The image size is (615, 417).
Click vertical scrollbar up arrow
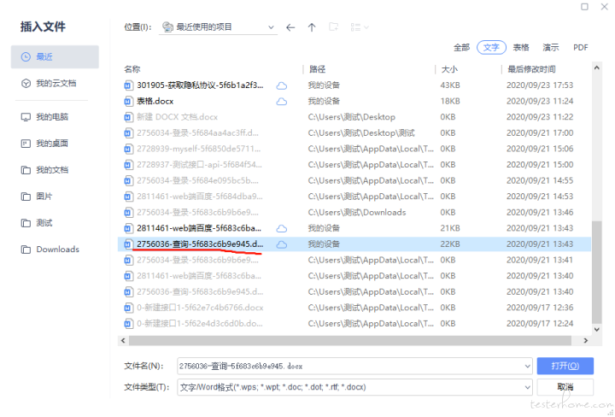(x=596, y=68)
